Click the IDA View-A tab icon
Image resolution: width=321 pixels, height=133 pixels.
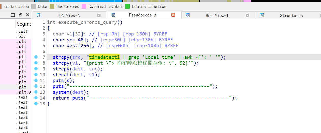click(39, 15)
